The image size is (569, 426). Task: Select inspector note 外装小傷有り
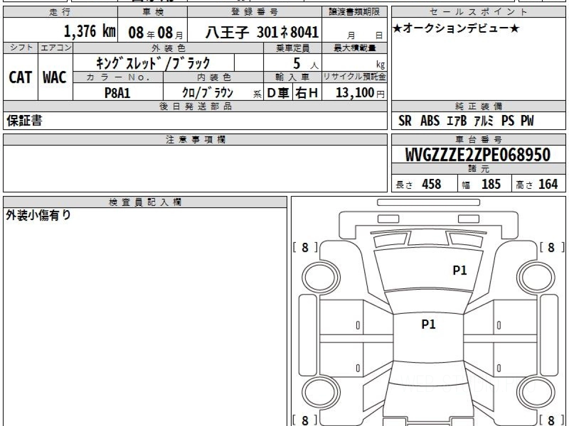38,216
